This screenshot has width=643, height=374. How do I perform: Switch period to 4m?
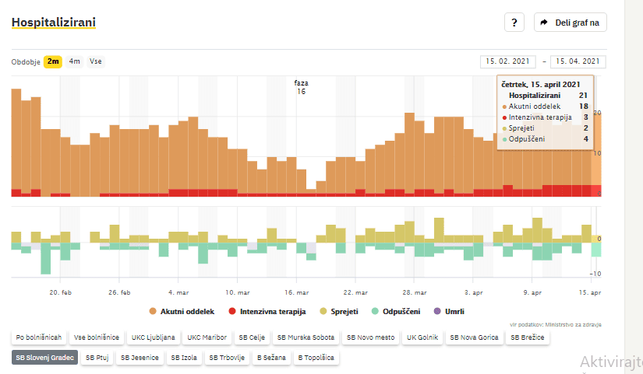click(74, 61)
